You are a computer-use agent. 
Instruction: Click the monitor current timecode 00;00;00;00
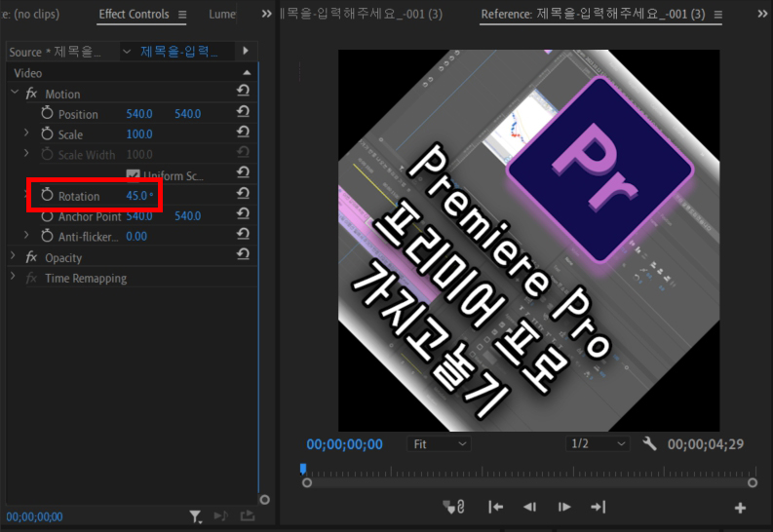[345, 444]
